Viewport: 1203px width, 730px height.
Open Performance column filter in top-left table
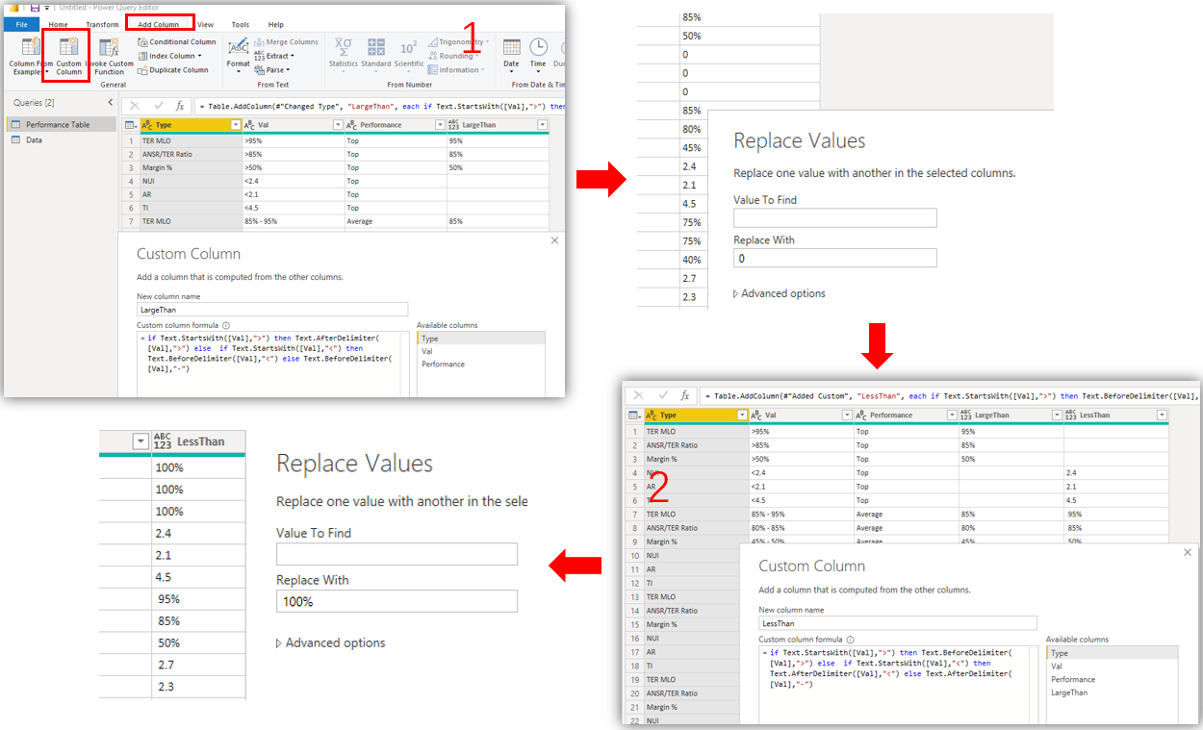tap(440, 125)
